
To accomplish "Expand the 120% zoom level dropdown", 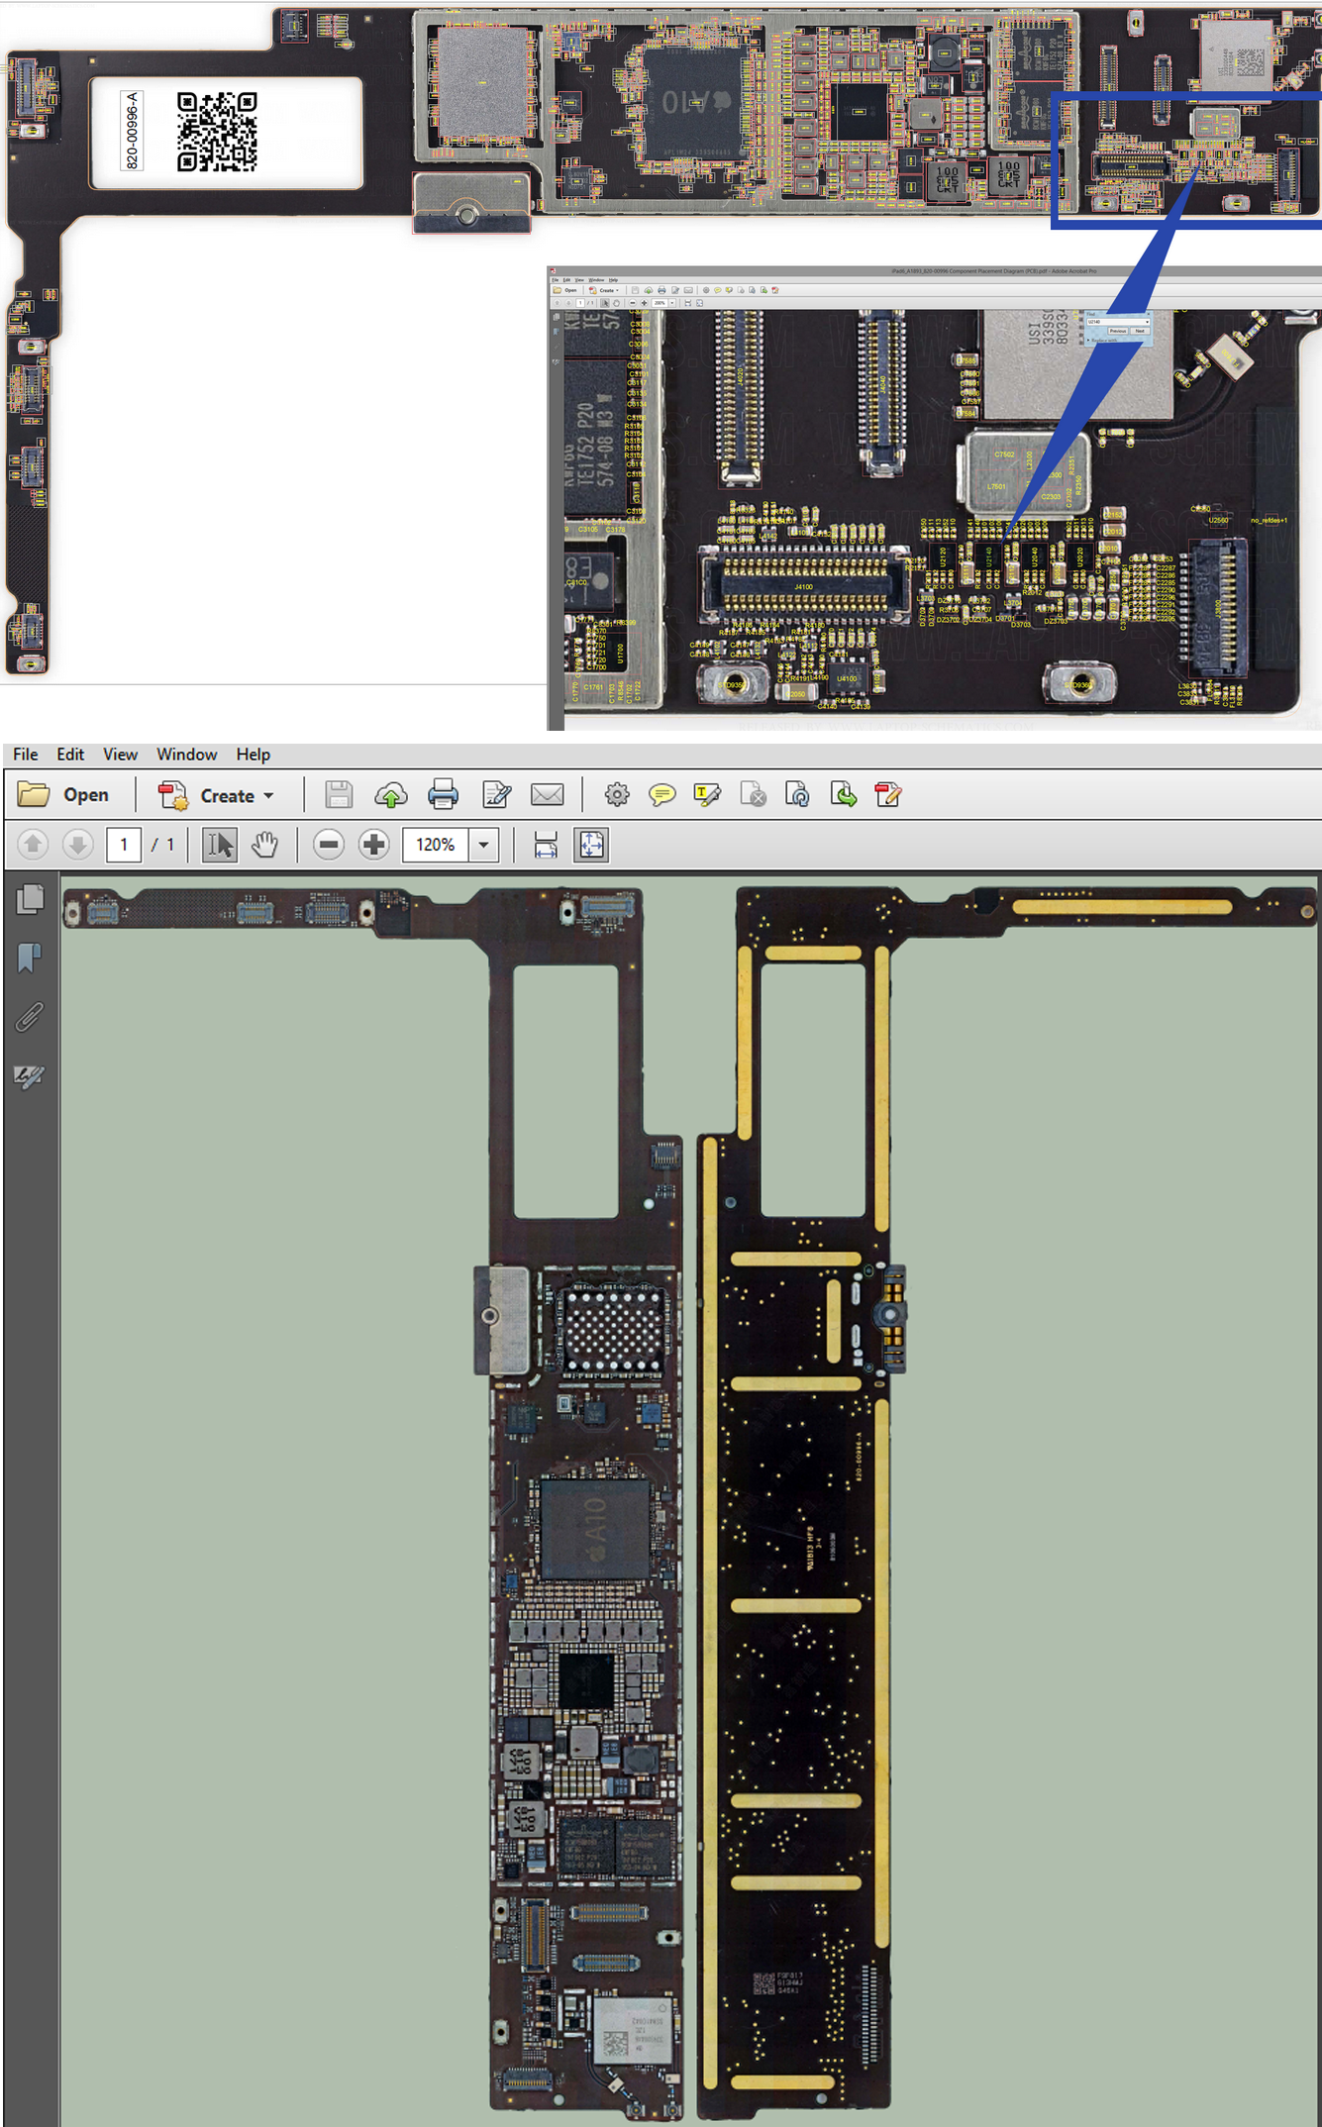I will [483, 845].
